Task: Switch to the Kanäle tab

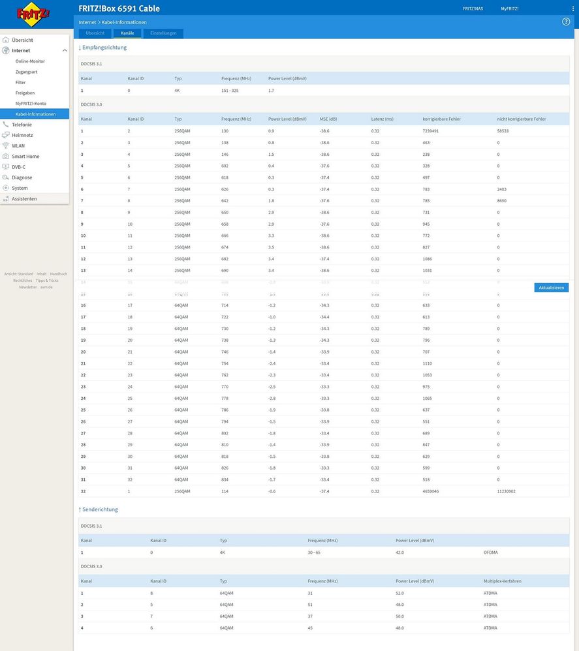Action: click(127, 33)
